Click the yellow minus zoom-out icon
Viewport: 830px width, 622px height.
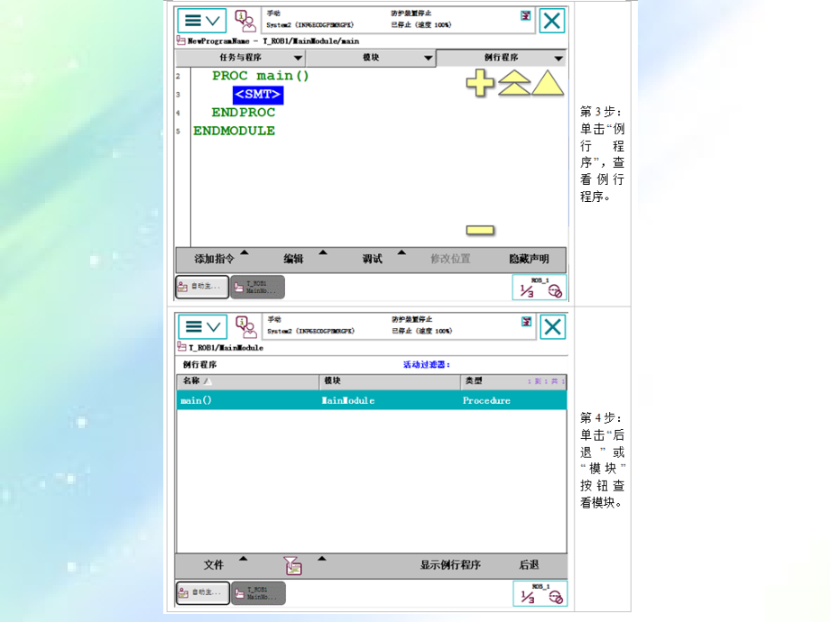(x=480, y=230)
